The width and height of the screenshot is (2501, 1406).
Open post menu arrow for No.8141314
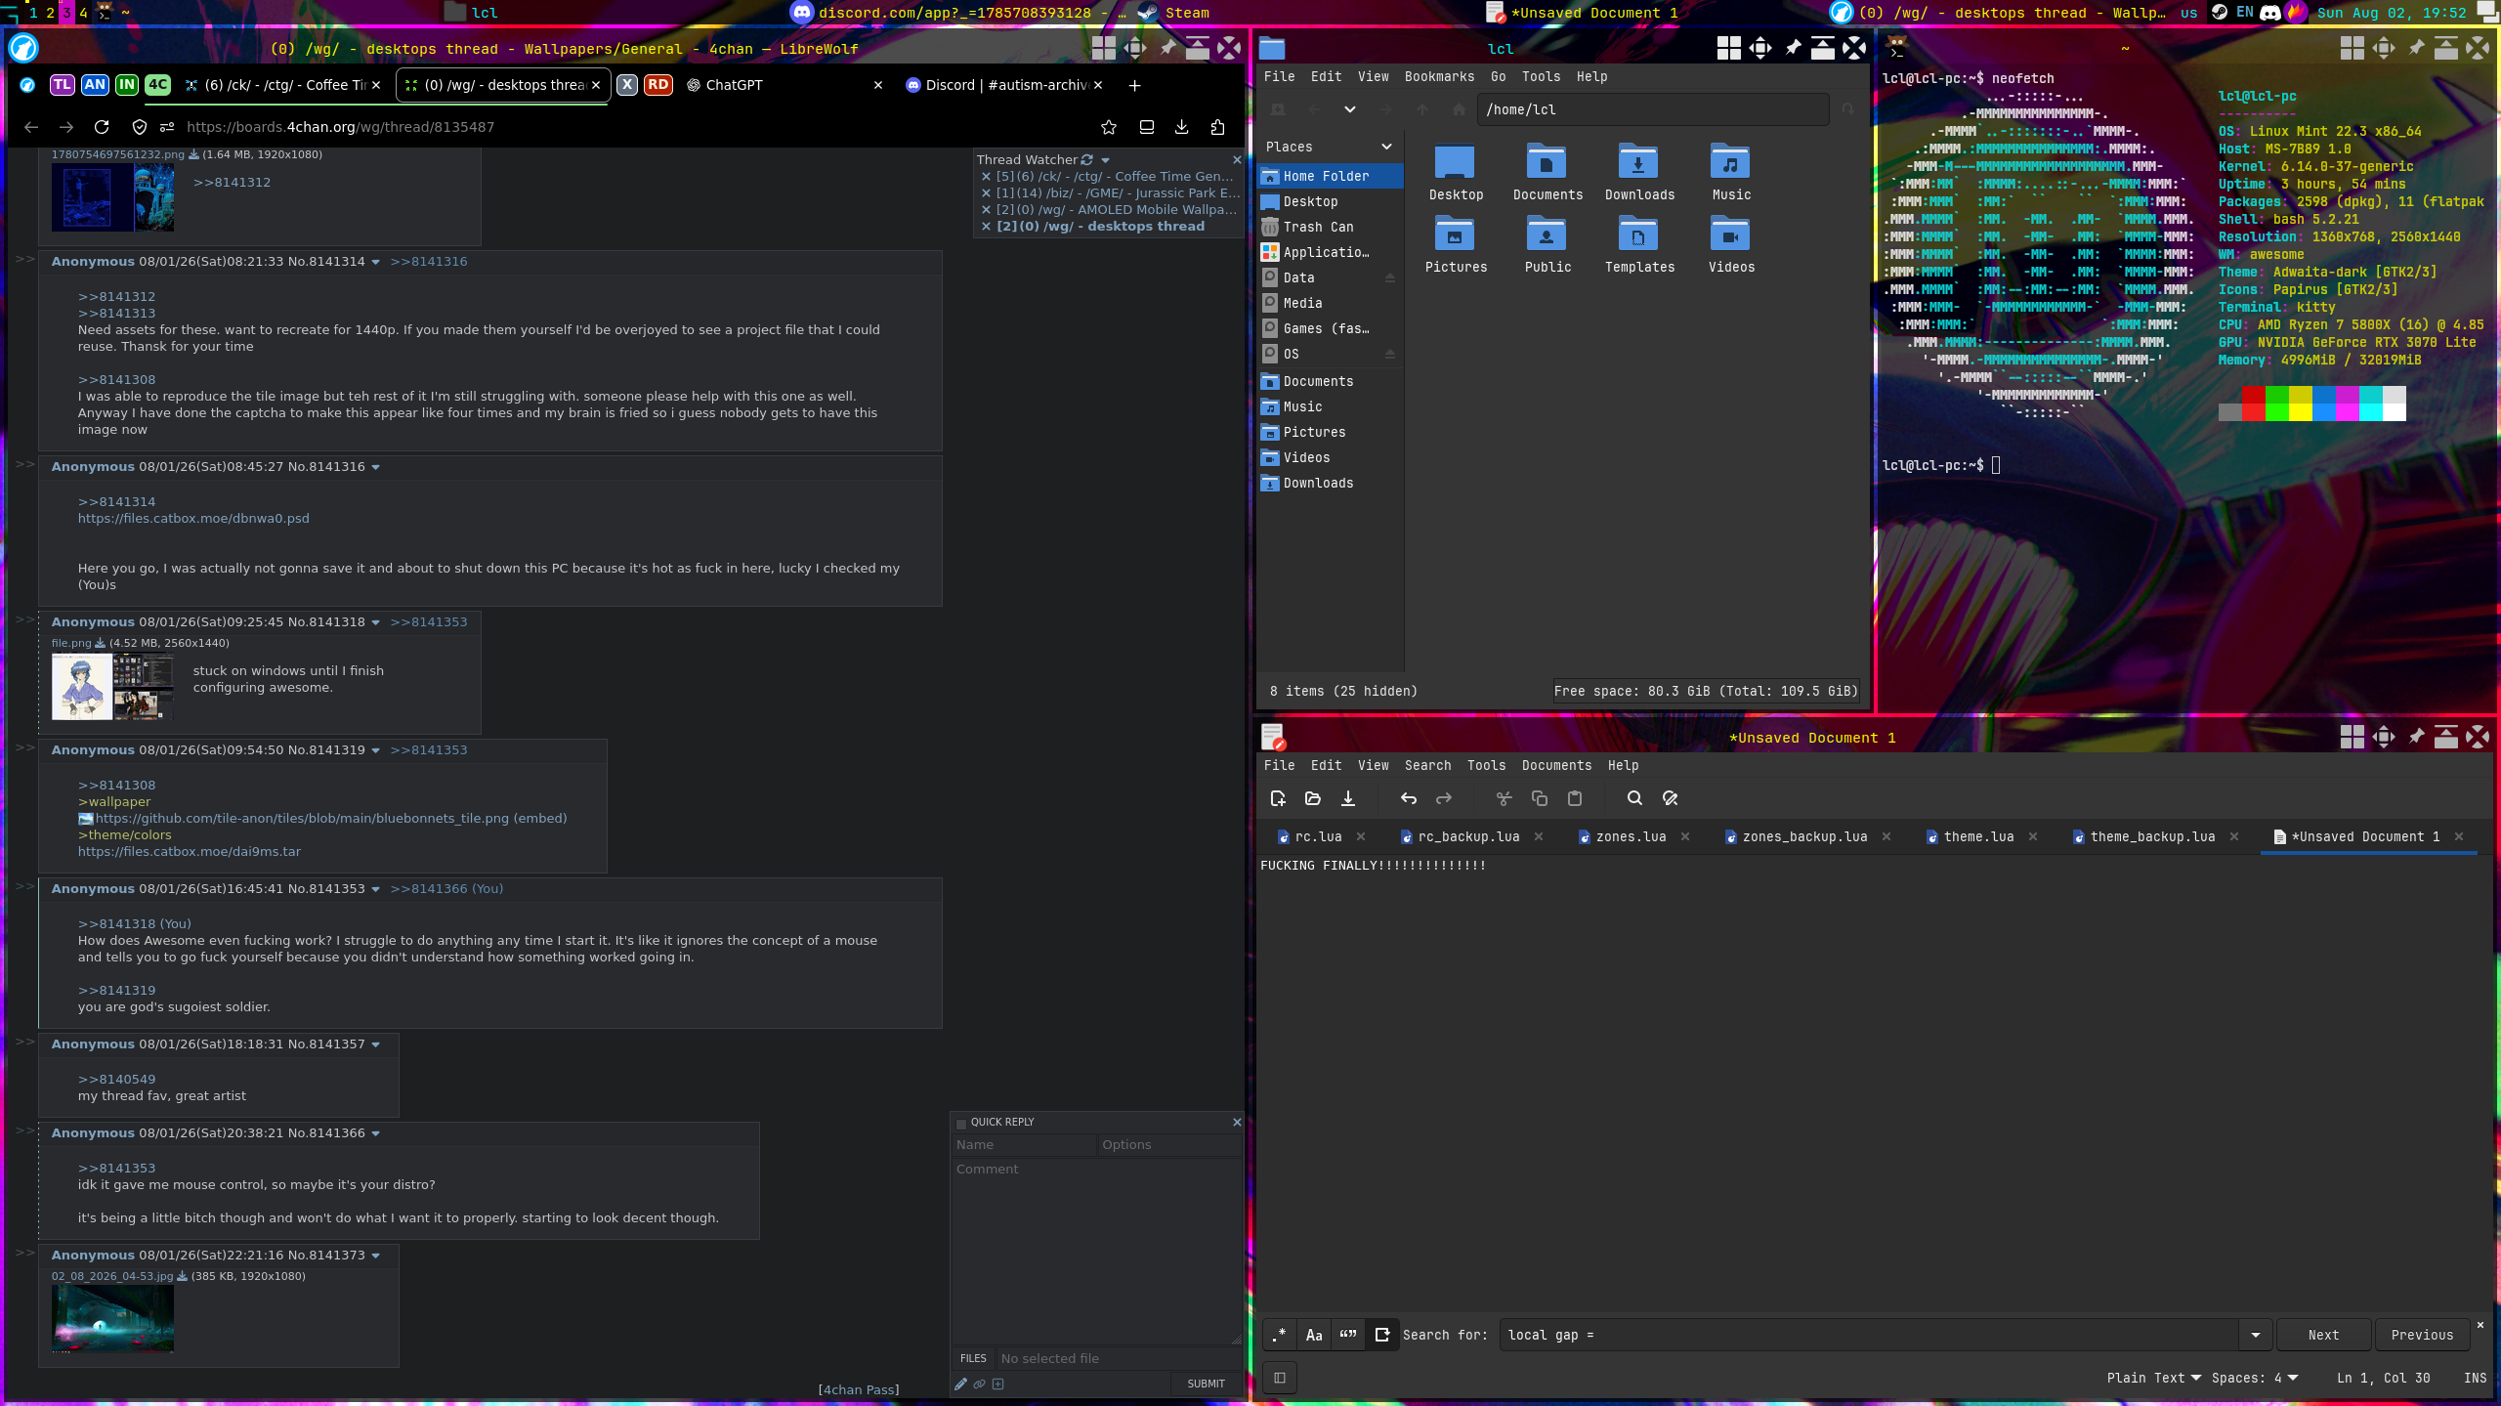coord(375,262)
